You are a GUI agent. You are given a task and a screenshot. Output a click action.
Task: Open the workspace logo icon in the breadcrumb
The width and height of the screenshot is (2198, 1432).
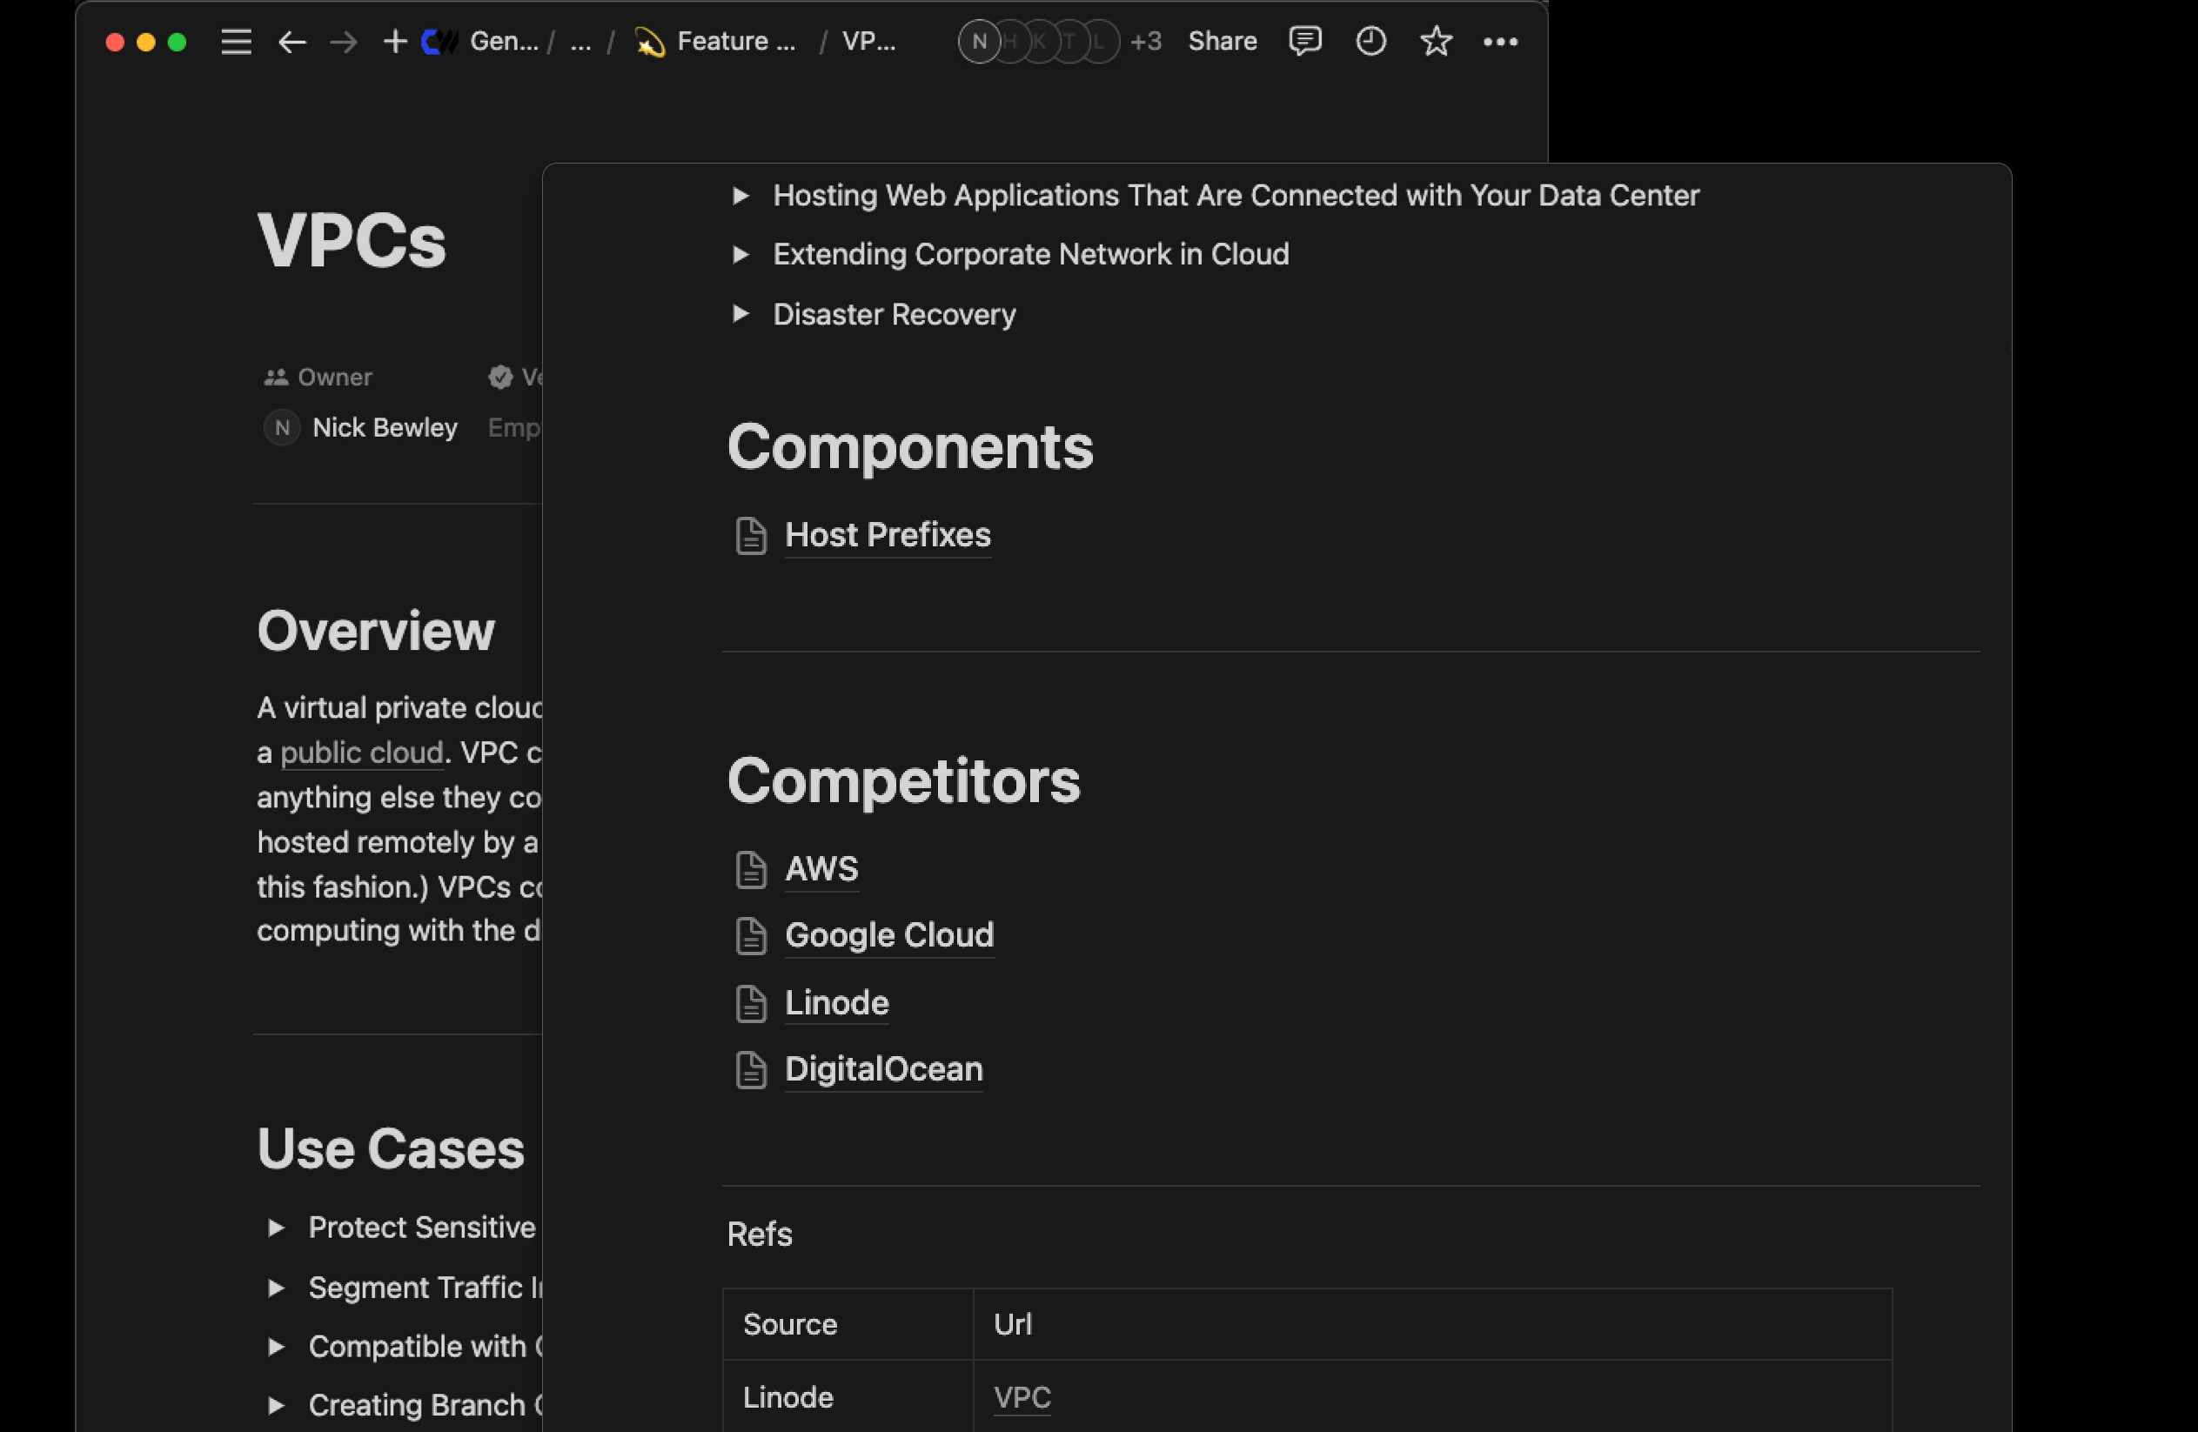(x=439, y=42)
